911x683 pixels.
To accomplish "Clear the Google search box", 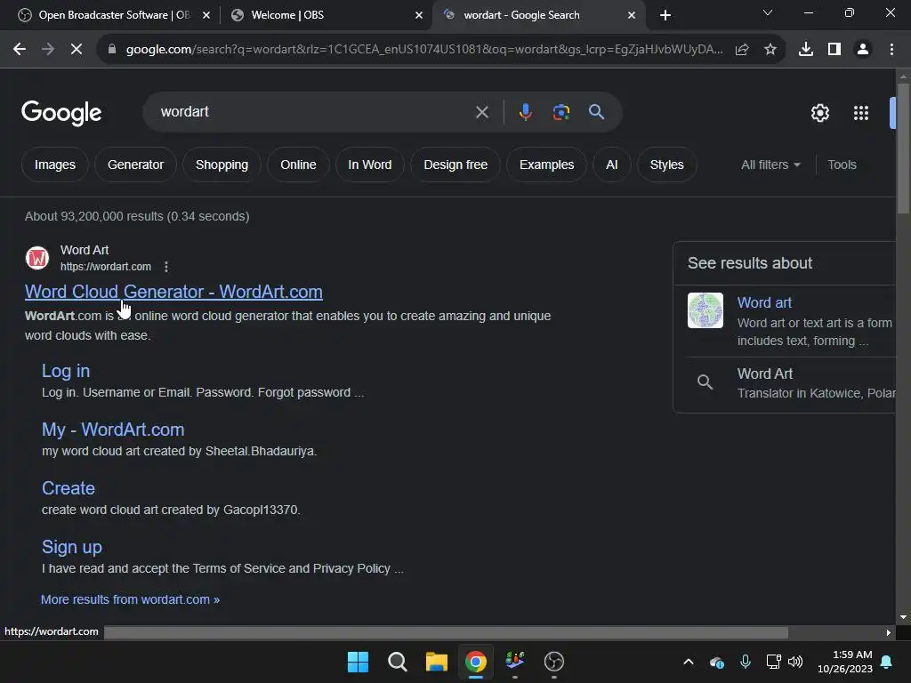I will (x=481, y=112).
